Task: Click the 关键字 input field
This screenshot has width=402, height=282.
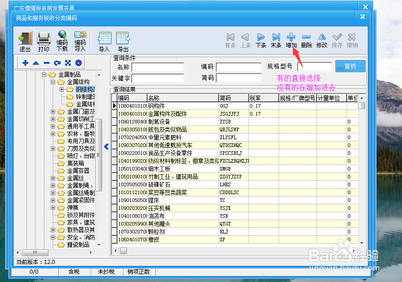Action: click(158, 78)
